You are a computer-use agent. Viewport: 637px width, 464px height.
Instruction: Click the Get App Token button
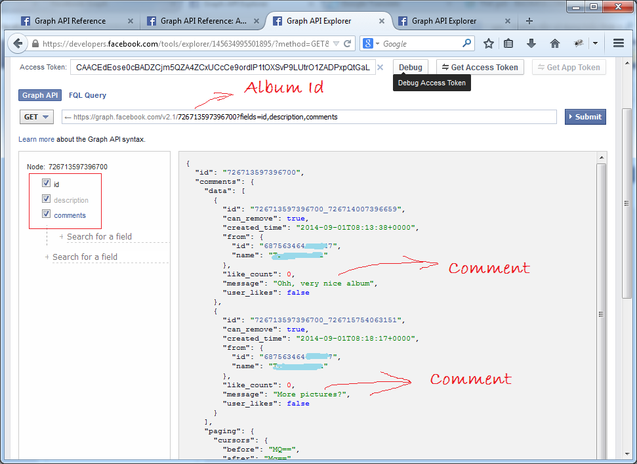[x=569, y=68]
